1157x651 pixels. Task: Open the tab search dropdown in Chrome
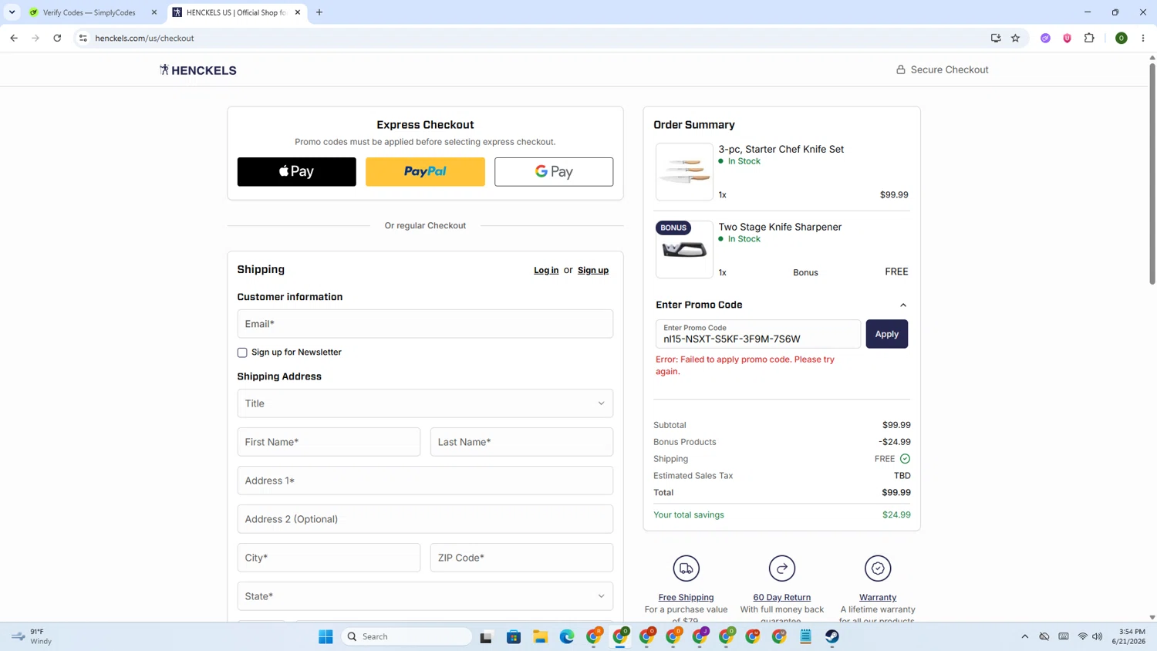coord(12,12)
